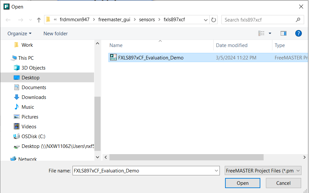Viewport: 309px width, 193px height.
Task: Select frdmmcxn947 in the breadcrumb path
Action: pyautogui.click(x=74, y=20)
